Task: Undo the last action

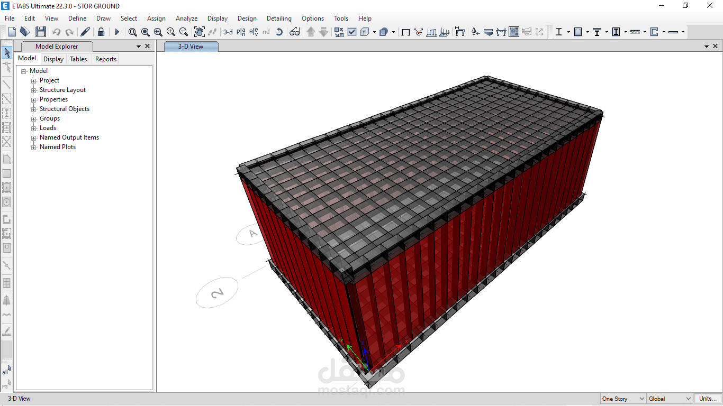Action: (x=56, y=32)
